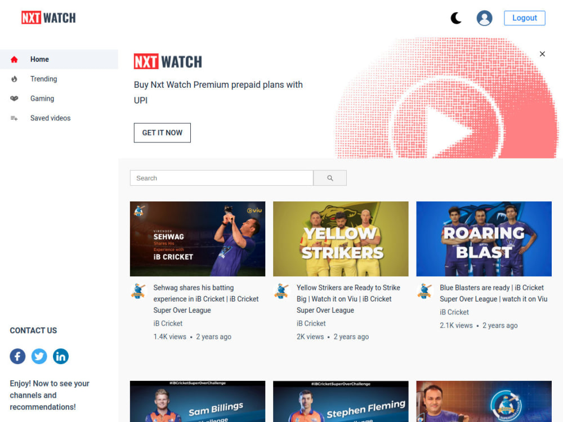Image resolution: width=563 pixels, height=422 pixels.
Task: Click '2K views' text
Action: 310,336
